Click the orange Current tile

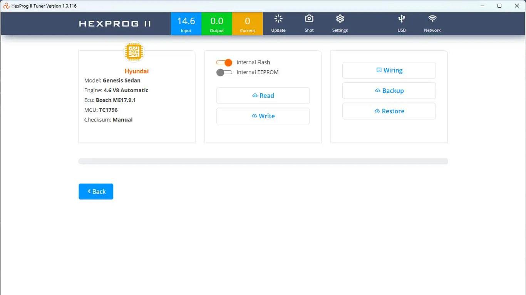248,24
